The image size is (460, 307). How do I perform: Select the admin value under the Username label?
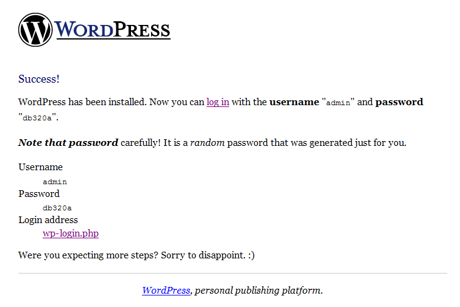[x=55, y=182]
